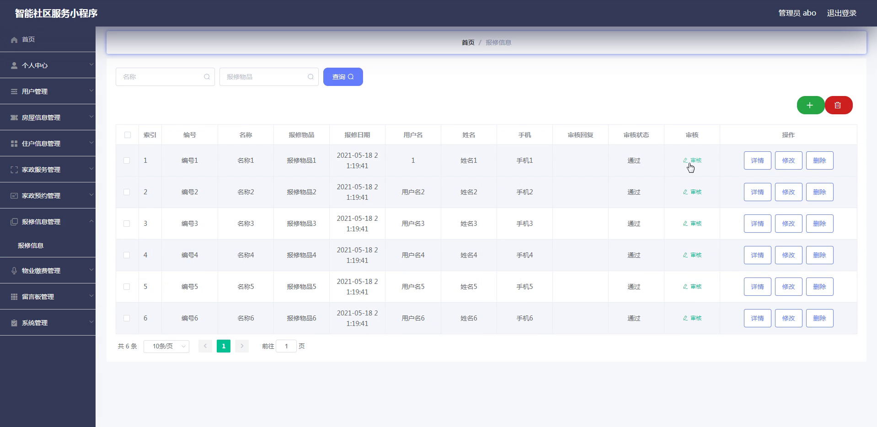The image size is (877, 427).
Task: Click the ticket icon next to 房屋信息管理
Action: (14, 117)
